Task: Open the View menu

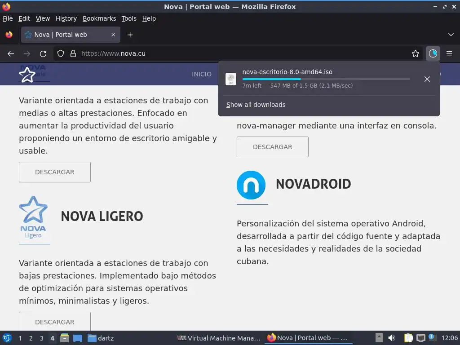Action: (43, 18)
